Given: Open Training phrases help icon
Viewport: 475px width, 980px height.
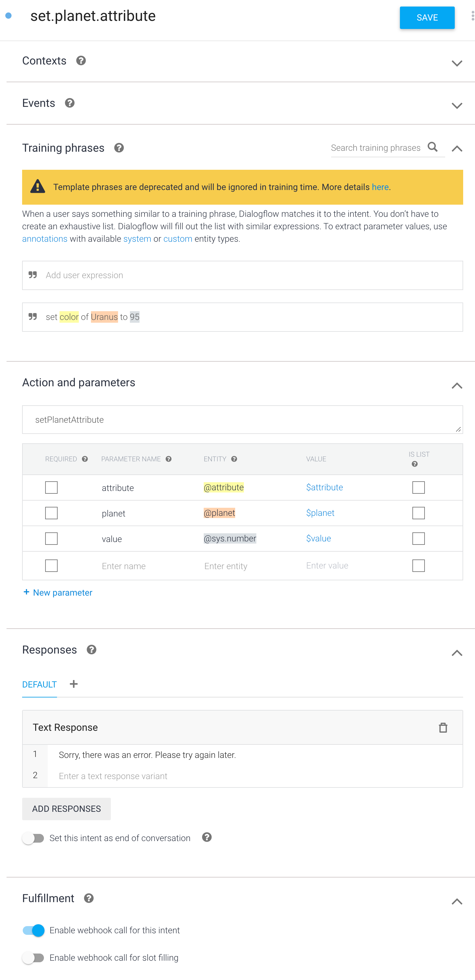Looking at the screenshot, I should coord(119,148).
